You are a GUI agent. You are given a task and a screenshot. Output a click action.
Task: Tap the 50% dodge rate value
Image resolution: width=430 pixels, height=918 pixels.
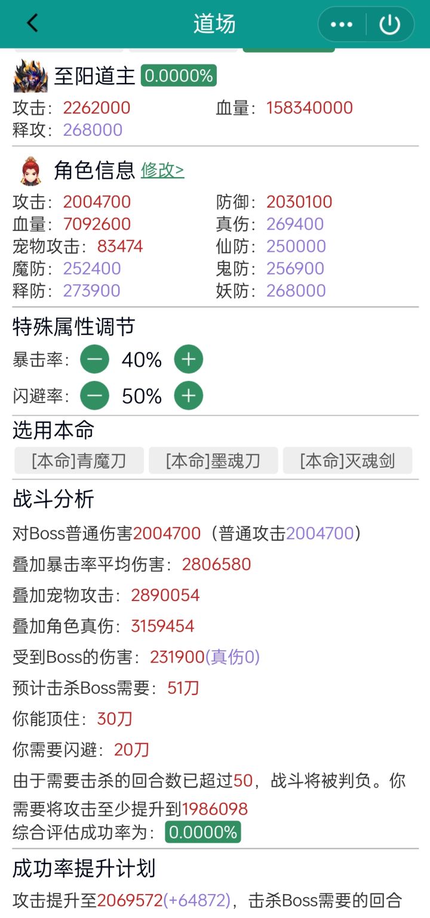[142, 397]
